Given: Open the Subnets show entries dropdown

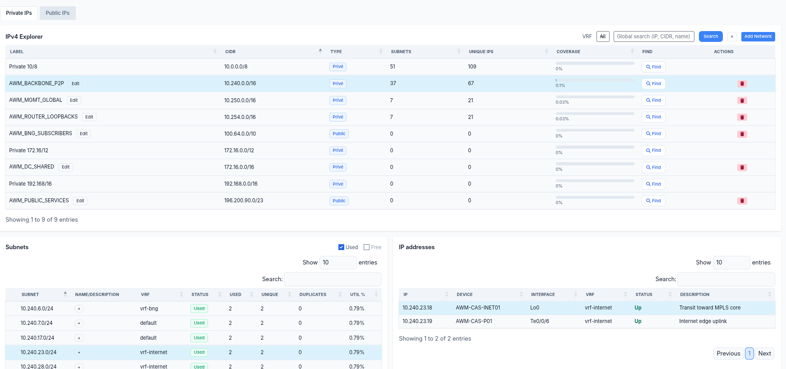Looking at the screenshot, I should click(338, 263).
